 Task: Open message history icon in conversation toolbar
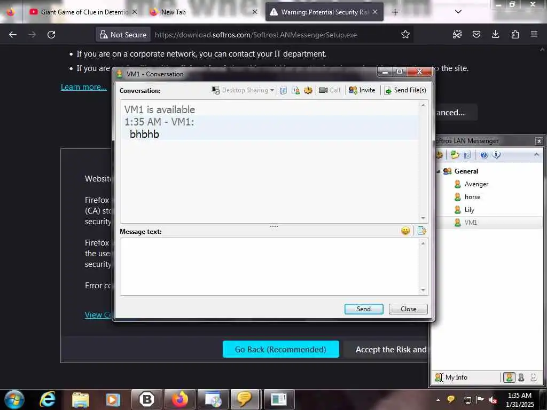(x=284, y=90)
